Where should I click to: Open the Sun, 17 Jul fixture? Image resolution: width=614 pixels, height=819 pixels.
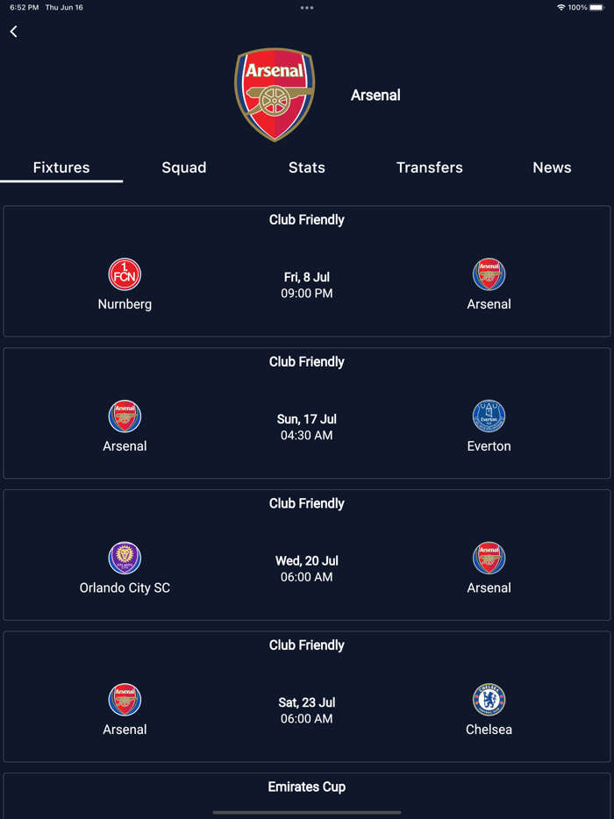pyautogui.click(x=307, y=427)
